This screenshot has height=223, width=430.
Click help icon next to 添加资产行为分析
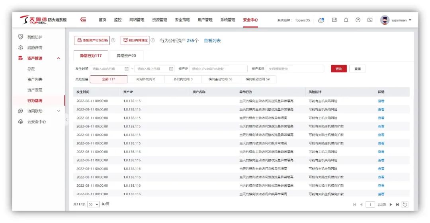(113, 40)
